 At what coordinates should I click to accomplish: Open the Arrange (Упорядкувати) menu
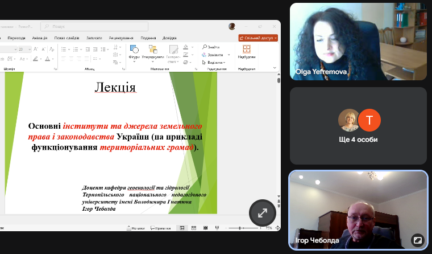pos(153,54)
